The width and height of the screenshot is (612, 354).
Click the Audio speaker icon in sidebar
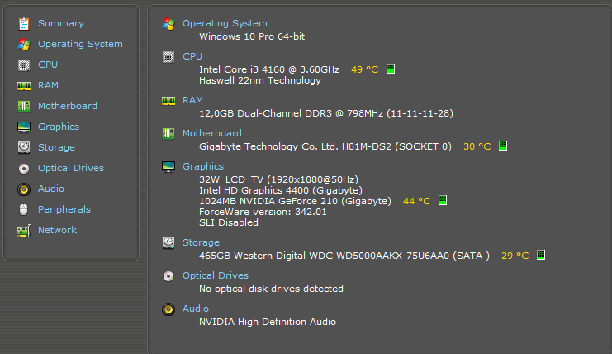tap(23, 189)
